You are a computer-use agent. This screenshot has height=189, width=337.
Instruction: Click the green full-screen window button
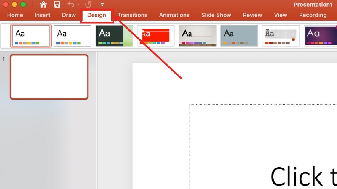(x=23, y=4)
